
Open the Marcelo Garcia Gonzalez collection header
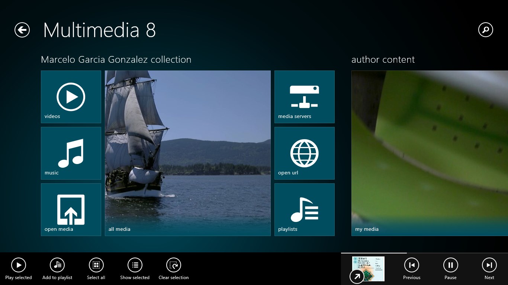(x=116, y=59)
